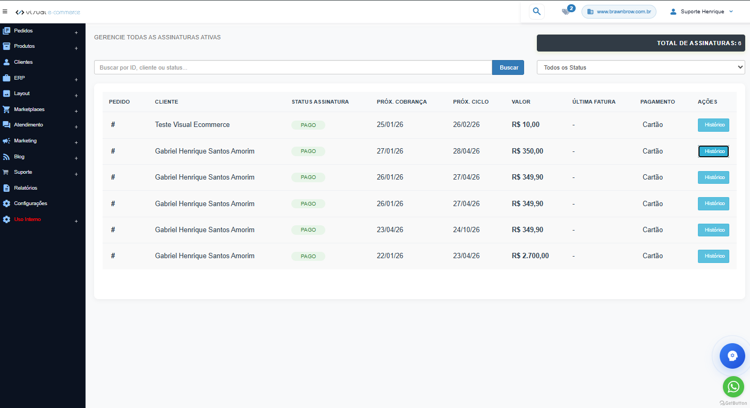Open the search magnifier icon in header

[x=536, y=11]
